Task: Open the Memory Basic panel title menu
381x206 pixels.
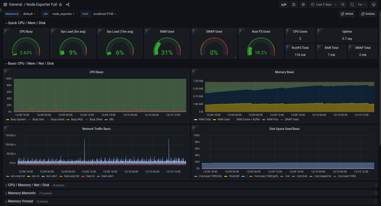Action: 284,72
